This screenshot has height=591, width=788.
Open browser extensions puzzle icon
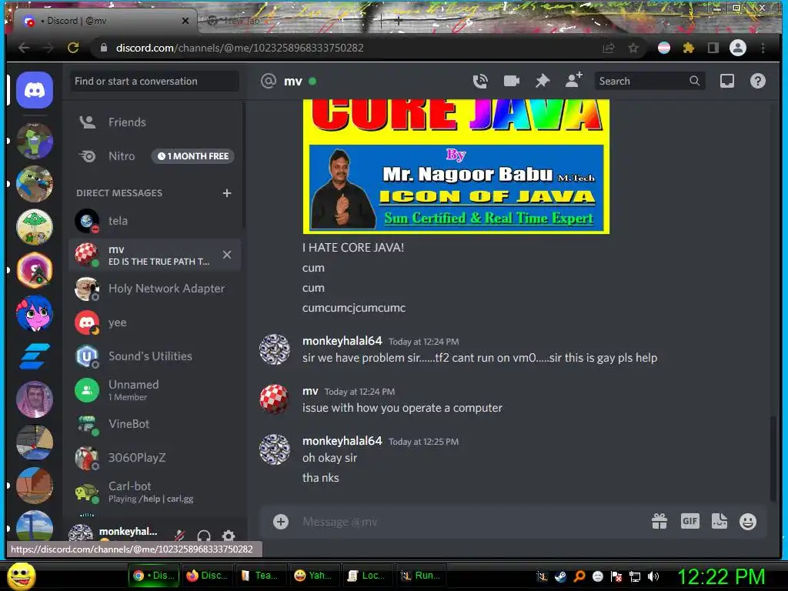(x=689, y=48)
